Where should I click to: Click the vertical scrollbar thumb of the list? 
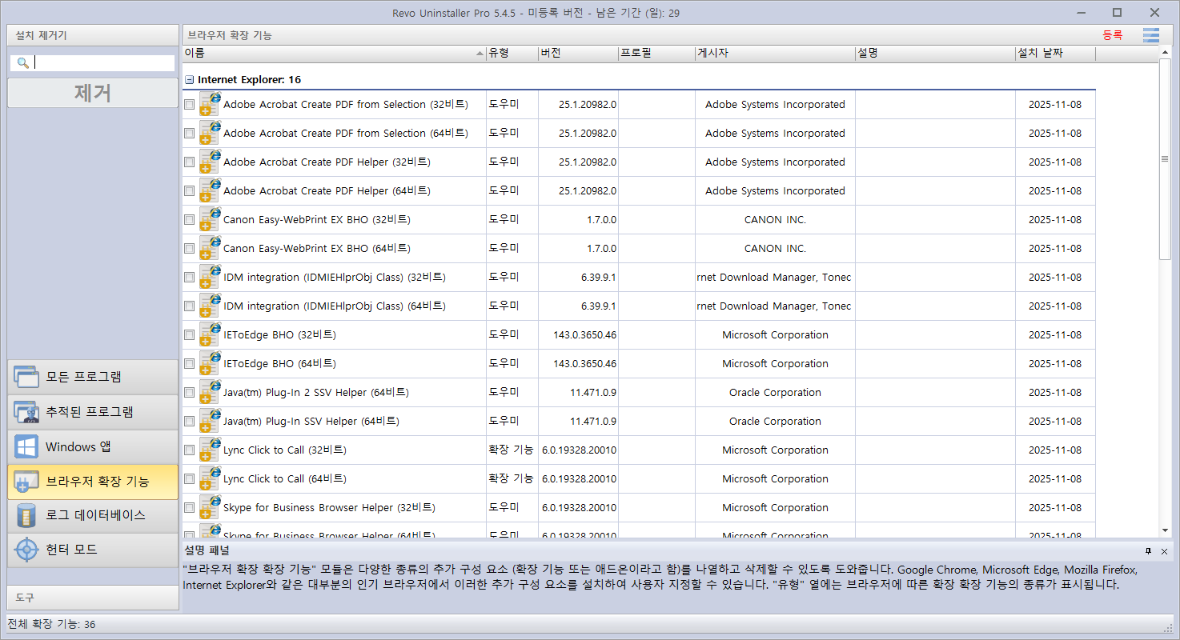point(1165,159)
